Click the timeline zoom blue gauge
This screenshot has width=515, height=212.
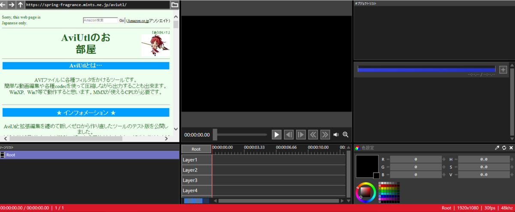point(196,200)
